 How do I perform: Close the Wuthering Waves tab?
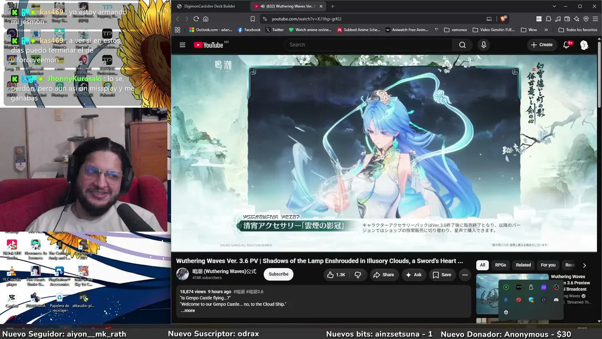pyautogui.click(x=321, y=6)
